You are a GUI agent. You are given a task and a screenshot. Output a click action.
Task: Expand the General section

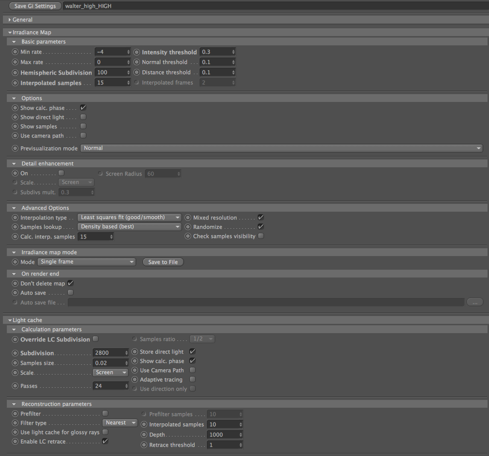[10, 20]
